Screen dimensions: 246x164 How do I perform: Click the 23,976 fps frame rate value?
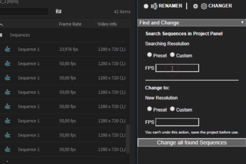[69, 50]
